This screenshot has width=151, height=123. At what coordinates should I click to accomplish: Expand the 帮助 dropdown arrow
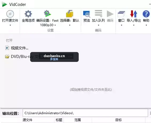pyautogui.click(x=146, y=25)
